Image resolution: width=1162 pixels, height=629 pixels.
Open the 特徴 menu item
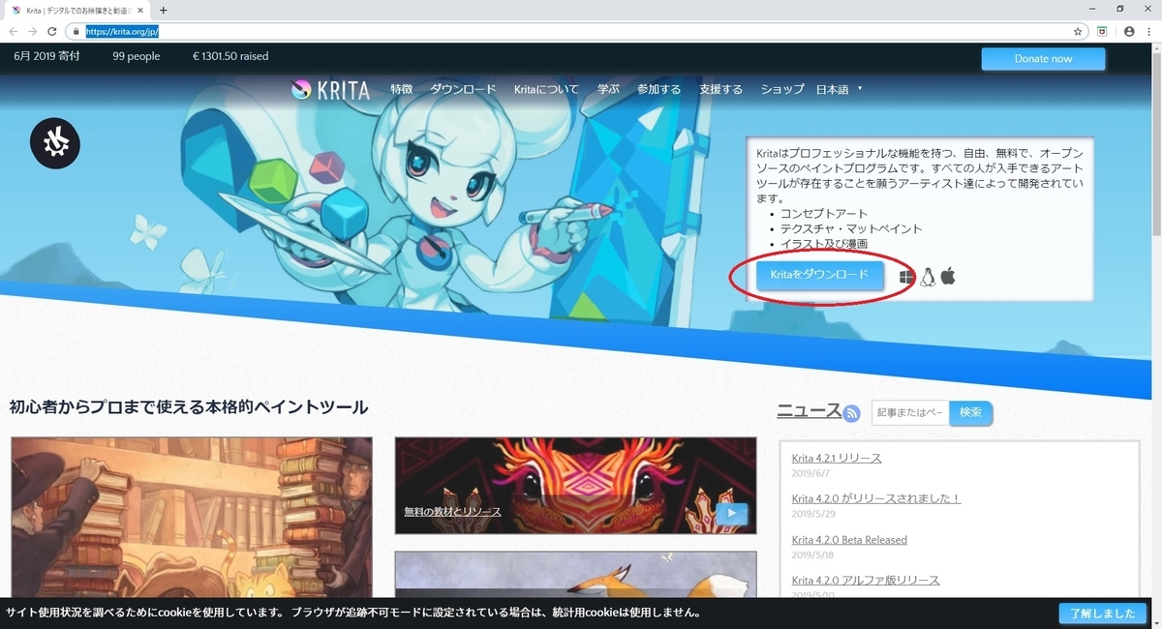pyautogui.click(x=400, y=89)
